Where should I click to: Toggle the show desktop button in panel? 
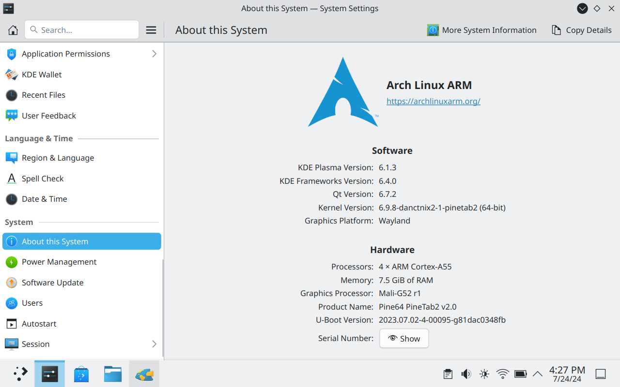coord(601,374)
